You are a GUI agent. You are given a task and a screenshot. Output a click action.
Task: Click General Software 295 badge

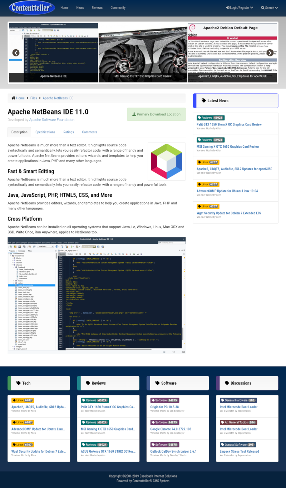pyautogui.click(x=237, y=445)
